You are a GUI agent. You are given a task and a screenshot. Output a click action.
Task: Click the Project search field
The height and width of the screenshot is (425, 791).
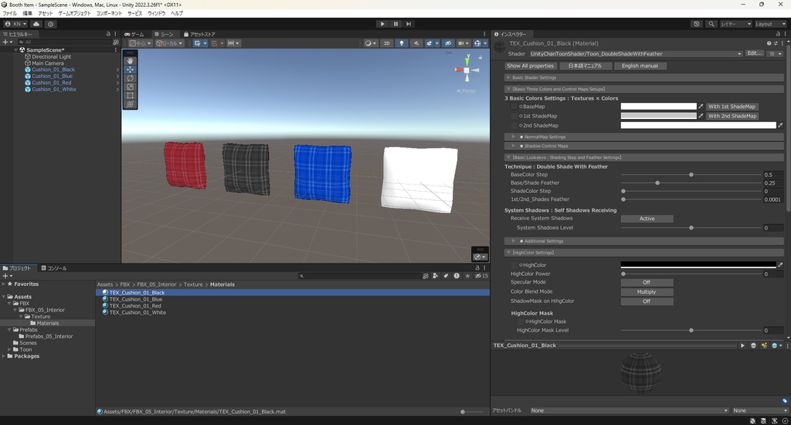point(360,276)
